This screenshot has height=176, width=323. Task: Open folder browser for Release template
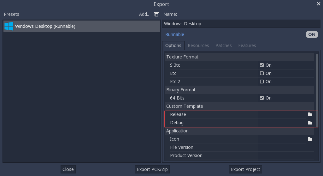[x=310, y=114]
